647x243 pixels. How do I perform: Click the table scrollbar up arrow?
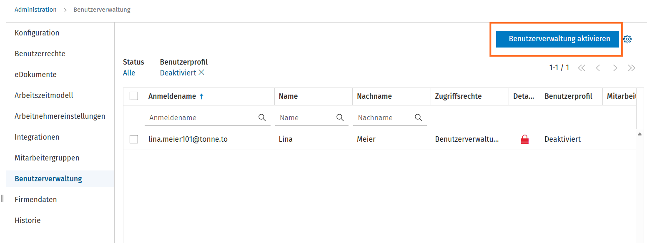[x=639, y=134]
